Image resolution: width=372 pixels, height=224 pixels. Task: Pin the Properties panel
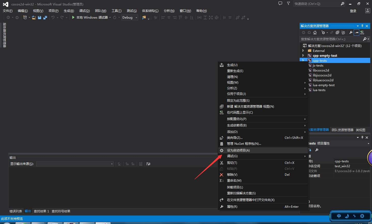click(x=362, y=138)
